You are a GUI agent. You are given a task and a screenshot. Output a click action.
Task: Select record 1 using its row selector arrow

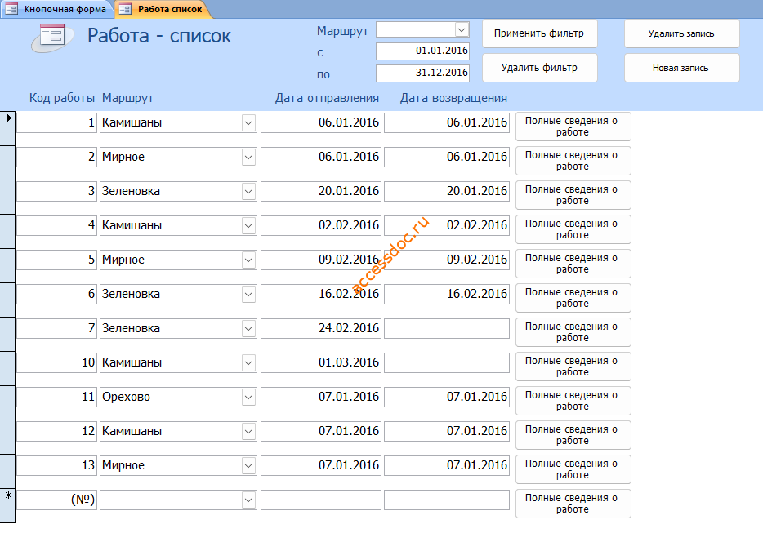pyautogui.click(x=7, y=128)
